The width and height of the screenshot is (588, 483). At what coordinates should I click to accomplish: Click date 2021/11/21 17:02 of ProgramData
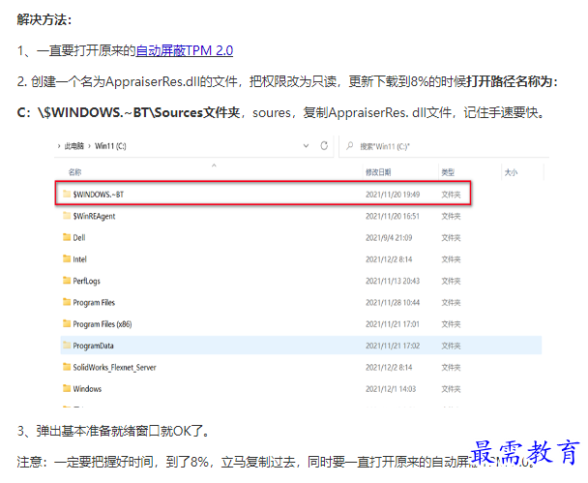(x=393, y=346)
